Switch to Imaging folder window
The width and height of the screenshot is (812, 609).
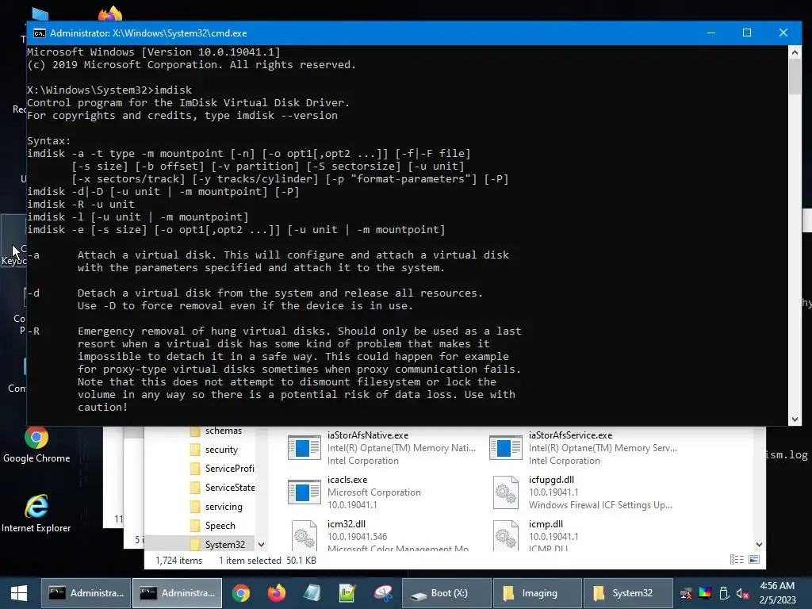pyautogui.click(x=538, y=593)
